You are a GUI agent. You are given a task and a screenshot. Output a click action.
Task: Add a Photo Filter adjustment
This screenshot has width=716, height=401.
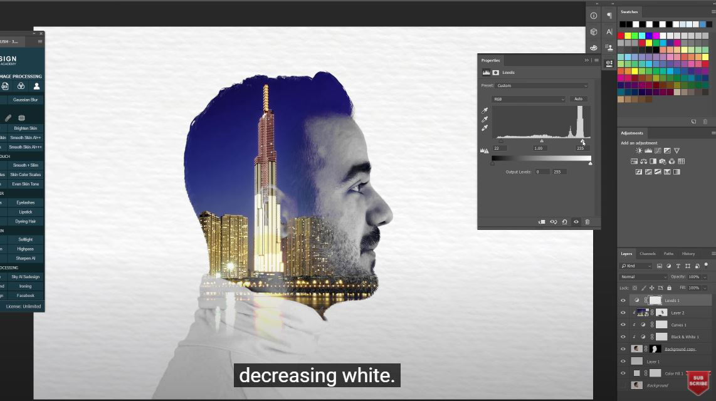663,161
